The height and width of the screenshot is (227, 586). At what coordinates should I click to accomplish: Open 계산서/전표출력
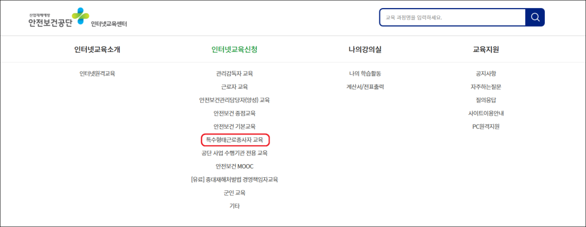pyautogui.click(x=365, y=87)
